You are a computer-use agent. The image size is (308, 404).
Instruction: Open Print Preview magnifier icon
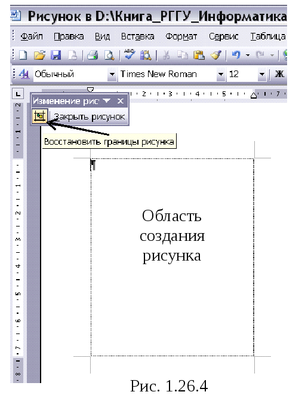(x=109, y=56)
